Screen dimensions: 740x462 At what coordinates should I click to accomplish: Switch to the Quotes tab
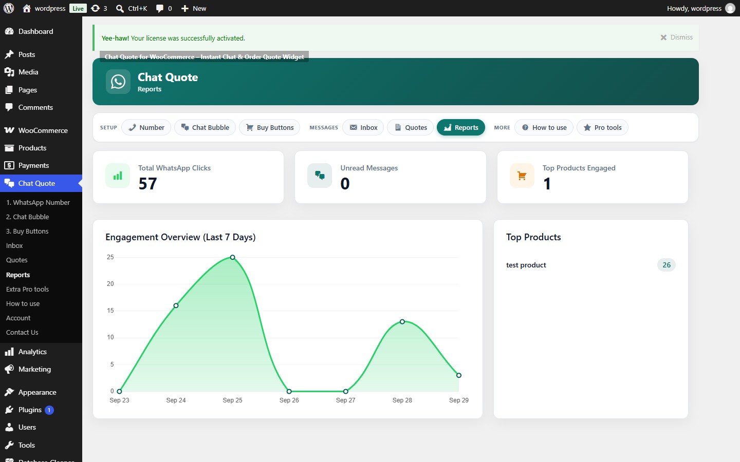click(x=411, y=127)
